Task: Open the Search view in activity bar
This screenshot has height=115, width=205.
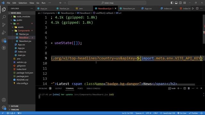Action: tap(4, 17)
